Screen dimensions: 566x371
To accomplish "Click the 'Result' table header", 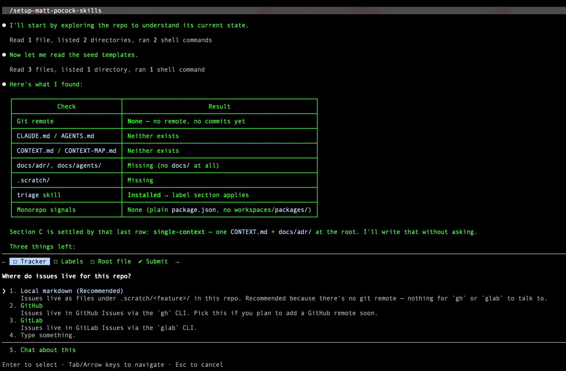I will pos(220,106).
